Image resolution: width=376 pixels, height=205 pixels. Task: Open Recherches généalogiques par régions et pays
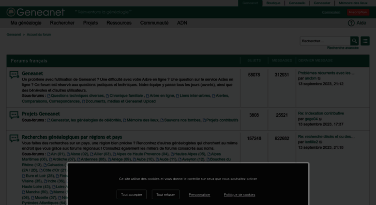pos(72,137)
